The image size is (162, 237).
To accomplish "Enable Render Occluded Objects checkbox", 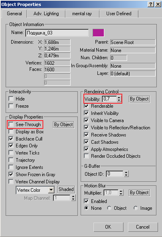I will [86, 156].
